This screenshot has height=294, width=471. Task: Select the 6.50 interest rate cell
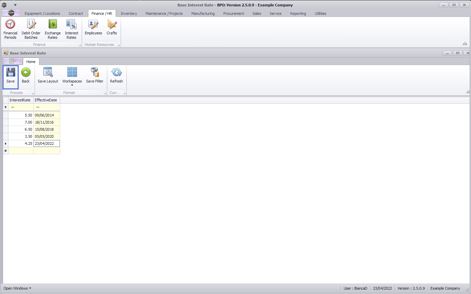(x=21, y=129)
